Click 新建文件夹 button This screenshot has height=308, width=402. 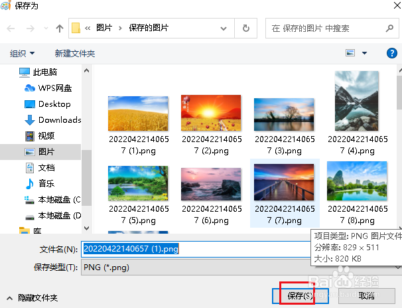[x=75, y=54]
